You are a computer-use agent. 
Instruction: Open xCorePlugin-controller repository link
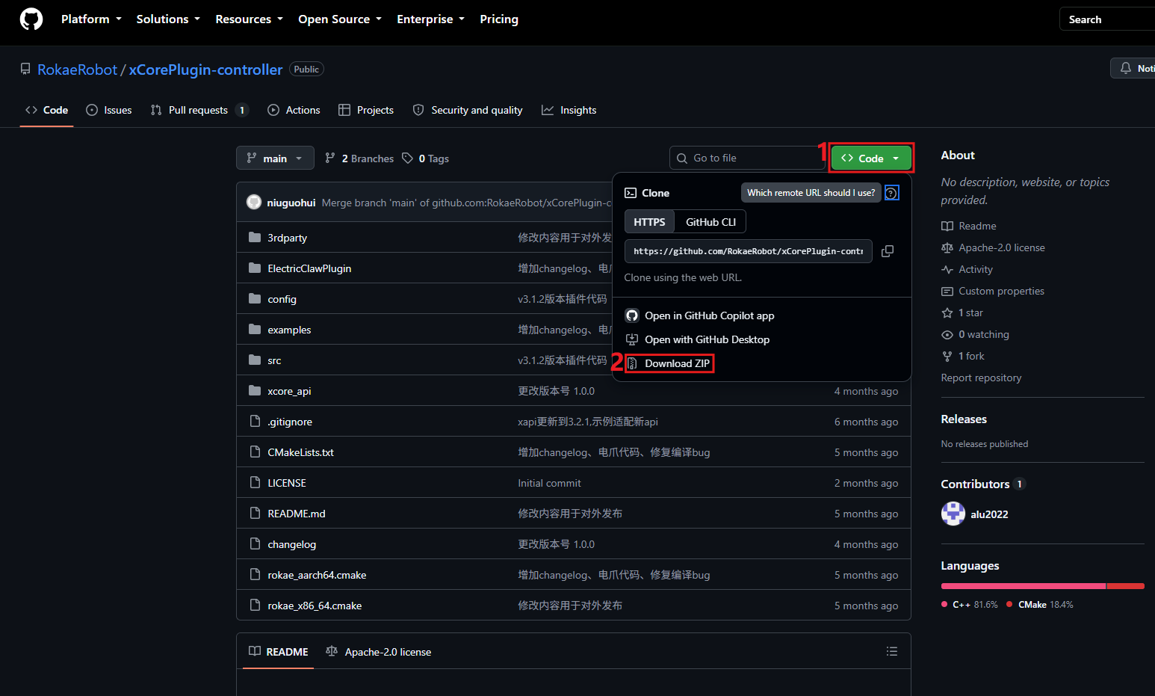[x=206, y=70]
